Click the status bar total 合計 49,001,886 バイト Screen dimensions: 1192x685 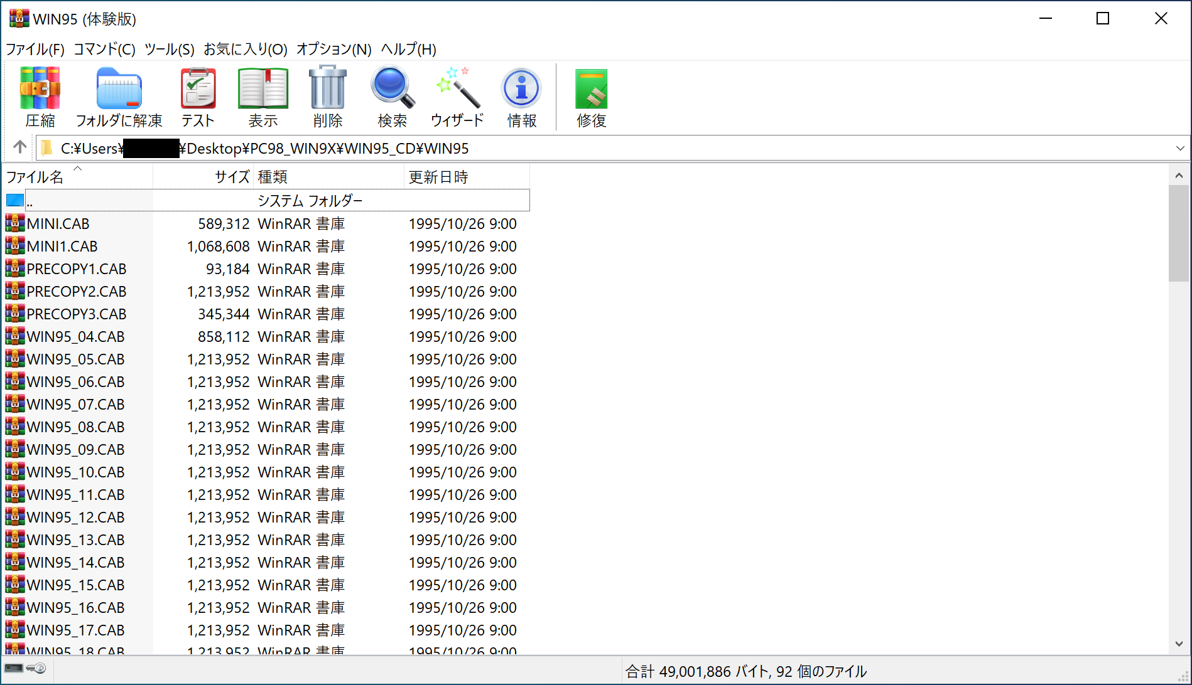[697, 671]
